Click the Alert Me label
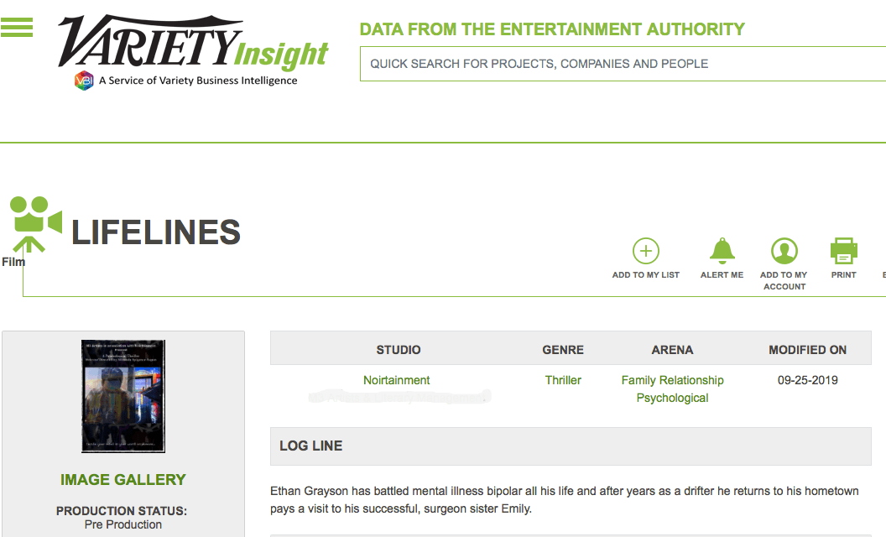This screenshot has width=886, height=537. point(722,275)
